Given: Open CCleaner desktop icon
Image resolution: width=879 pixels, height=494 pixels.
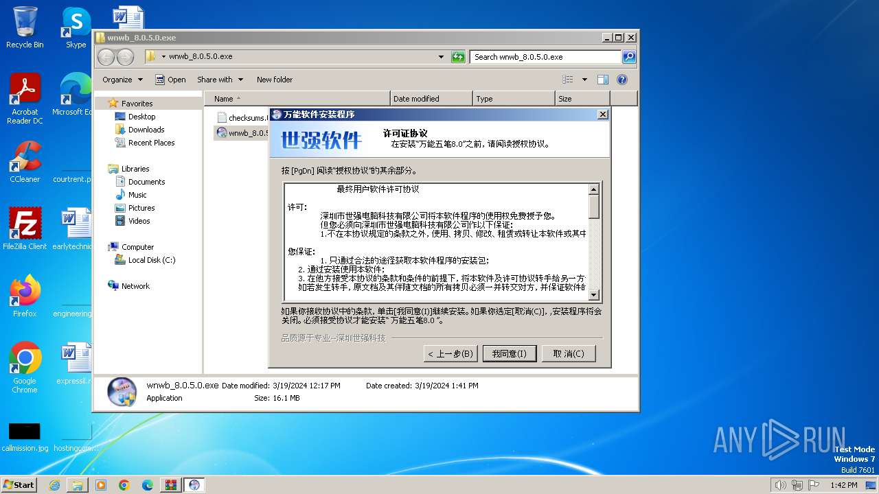Looking at the screenshot, I should coord(25,162).
